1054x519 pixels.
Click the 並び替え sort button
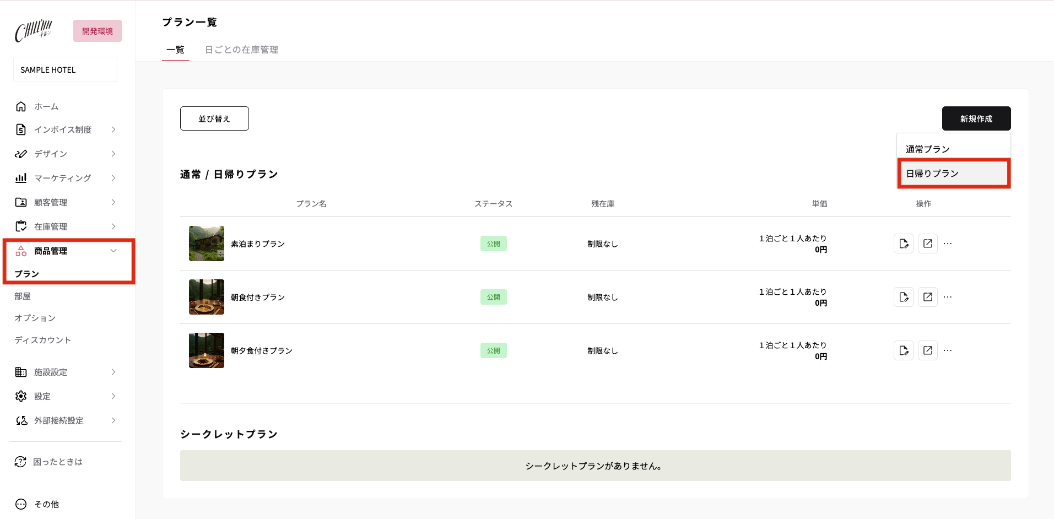(214, 118)
